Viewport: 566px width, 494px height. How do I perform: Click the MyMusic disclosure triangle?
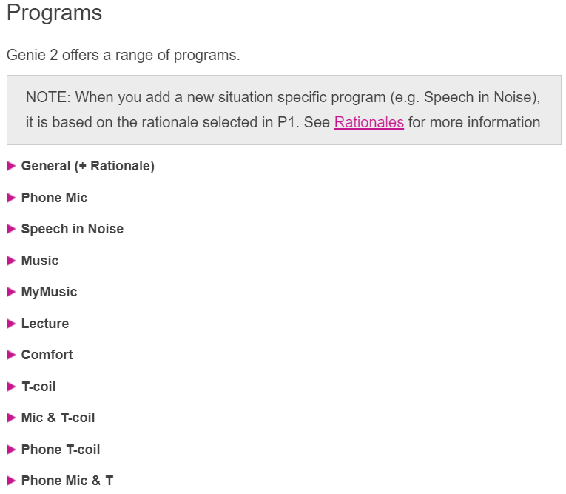pyautogui.click(x=11, y=292)
